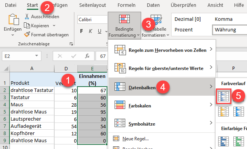The width and height of the screenshot is (247, 149).
Task: Click the formula bar showing 67
Action: [x=102, y=56]
